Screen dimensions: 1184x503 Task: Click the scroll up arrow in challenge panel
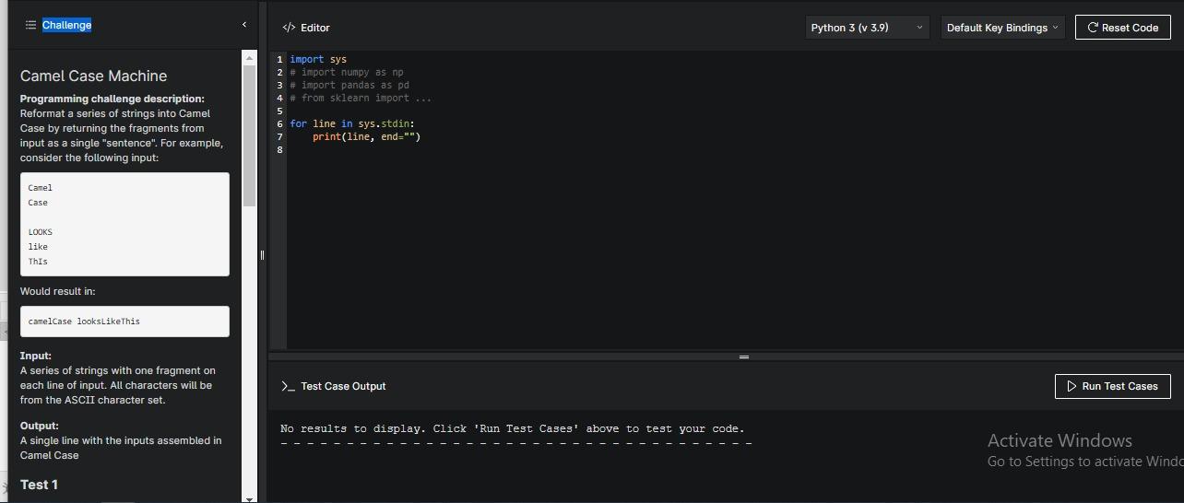click(249, 57)
